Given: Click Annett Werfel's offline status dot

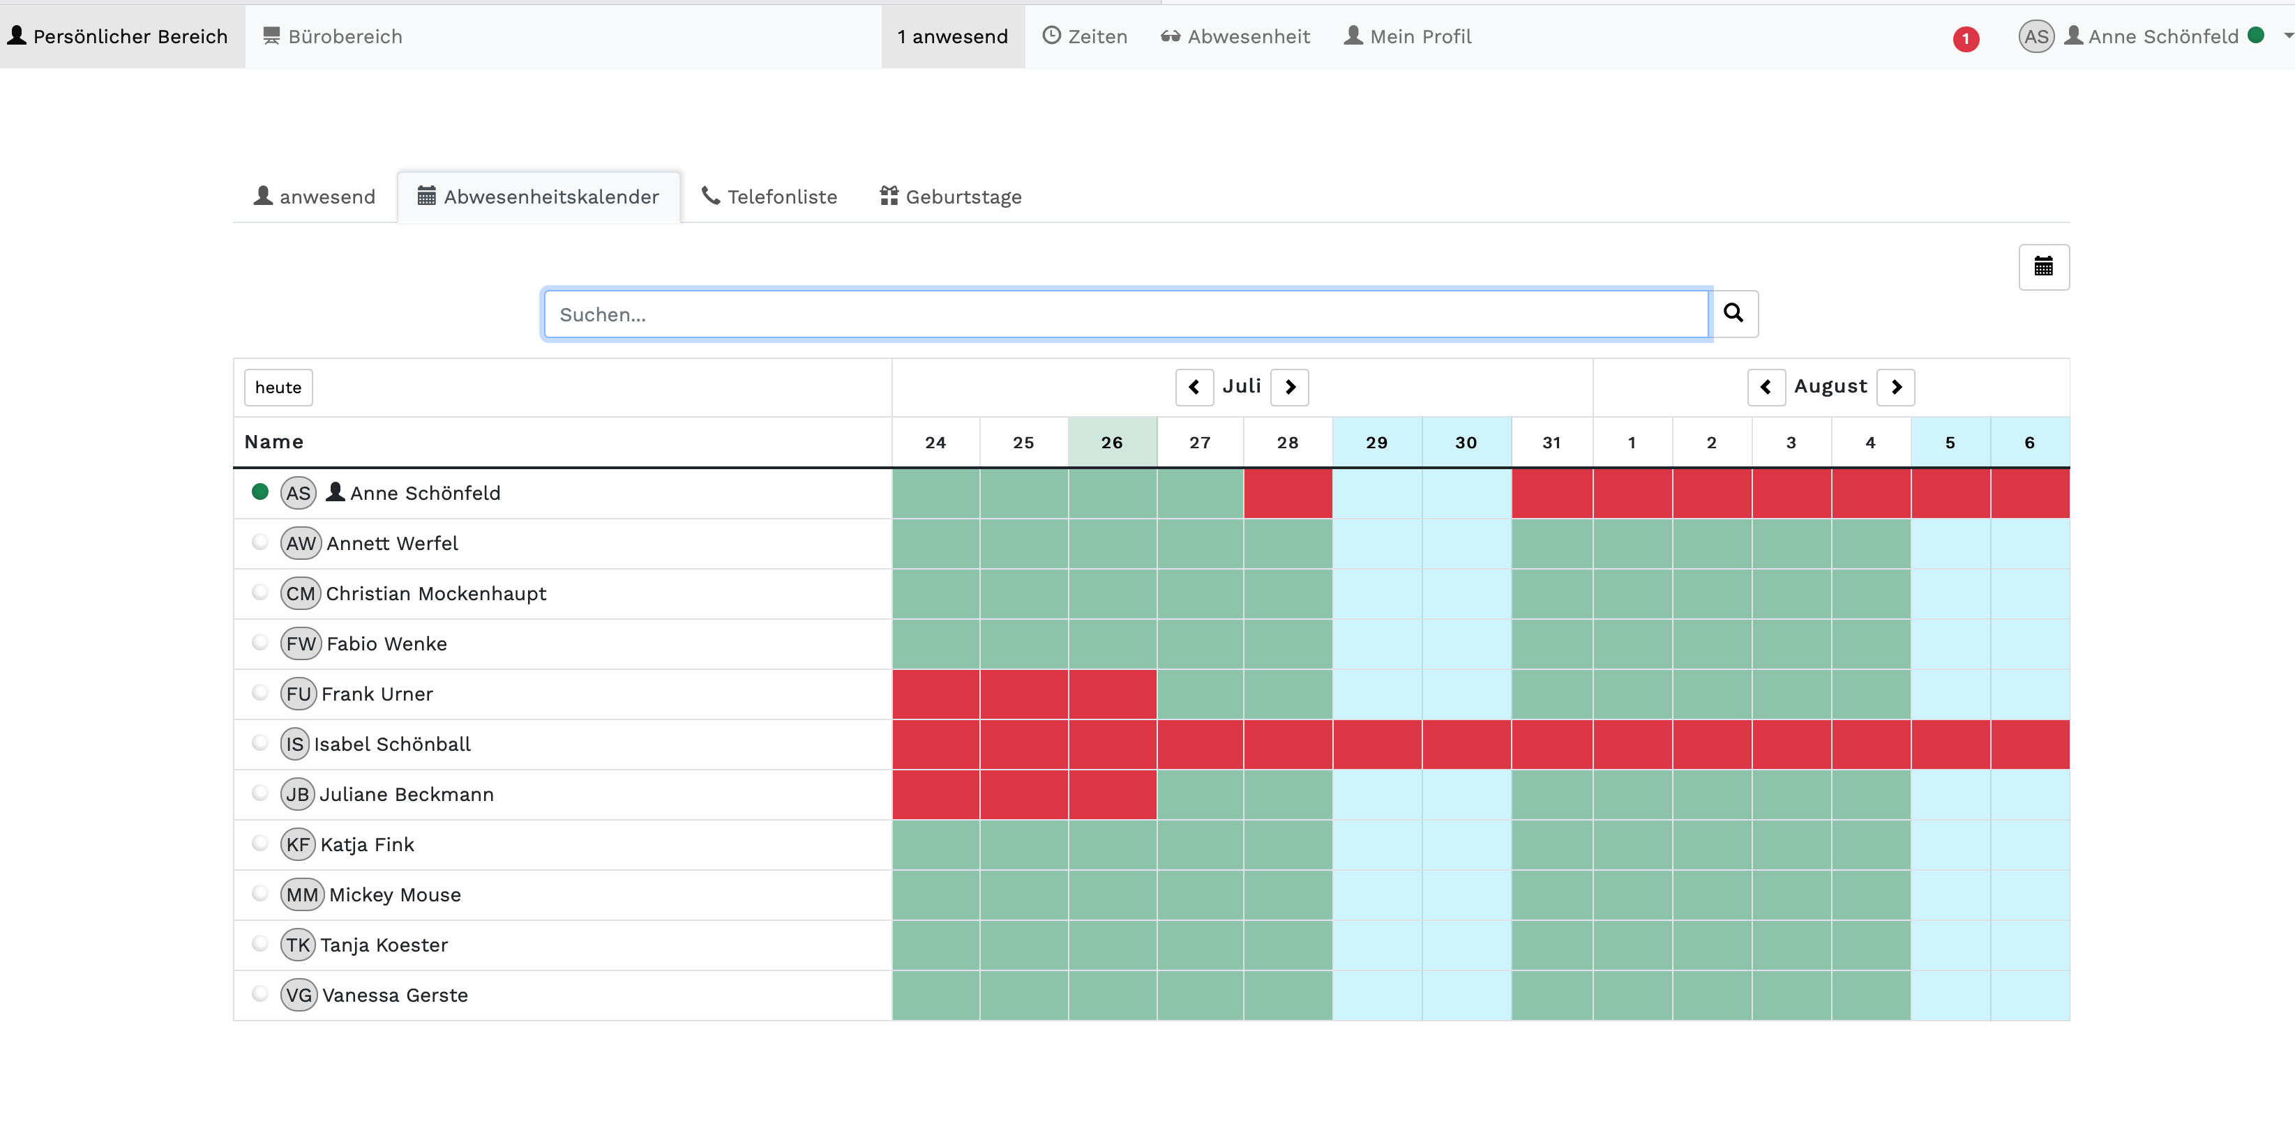Looking at the screenshot, I should coord(259,542).
